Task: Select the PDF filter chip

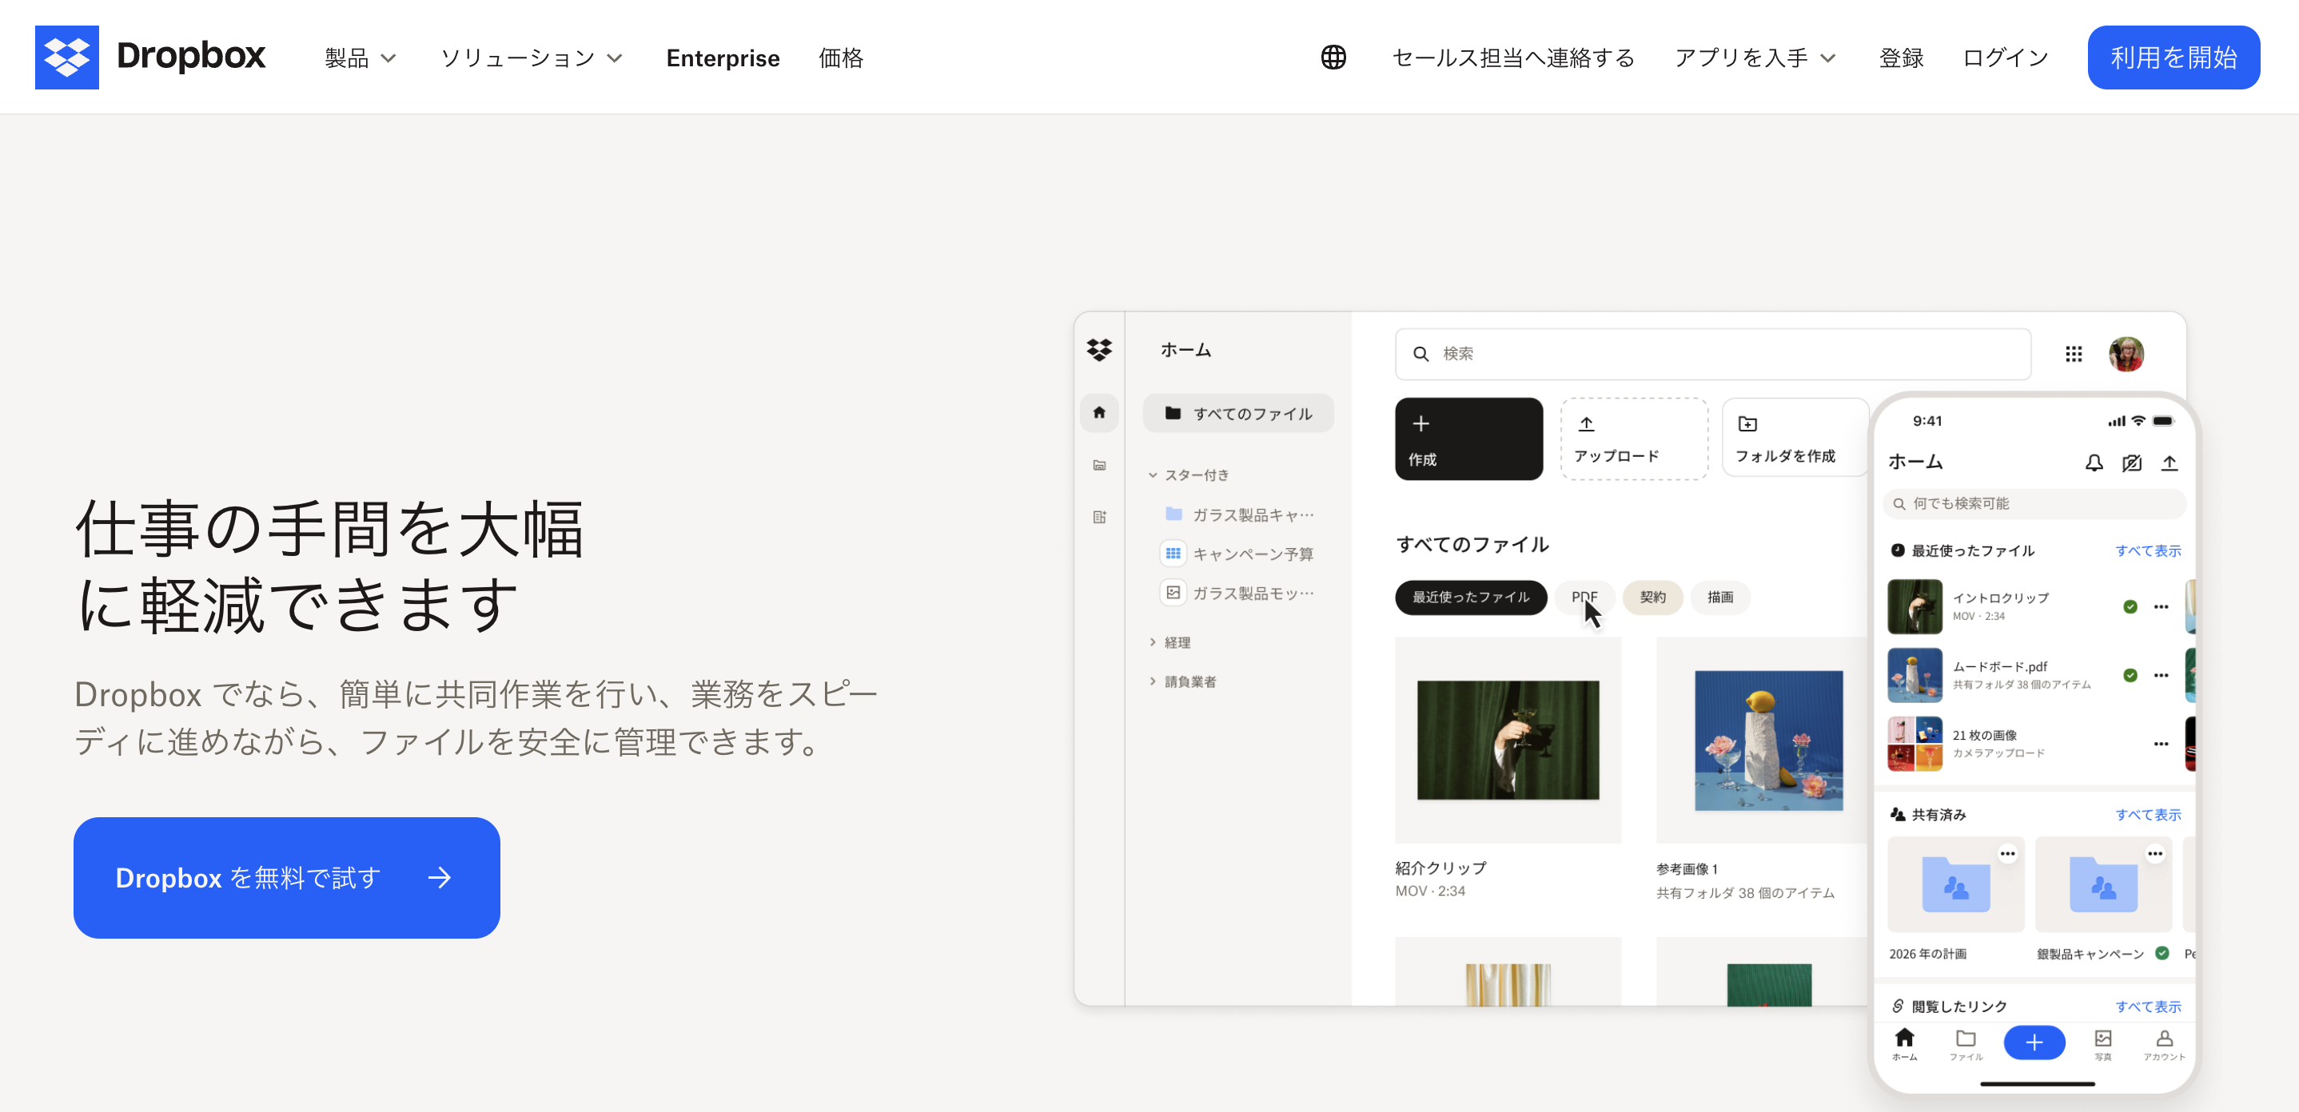Action: (x=1584, y=597)
